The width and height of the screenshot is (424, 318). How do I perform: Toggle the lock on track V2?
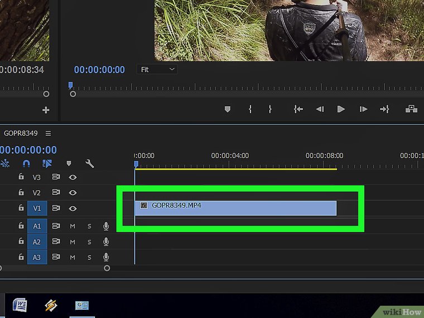21,192
